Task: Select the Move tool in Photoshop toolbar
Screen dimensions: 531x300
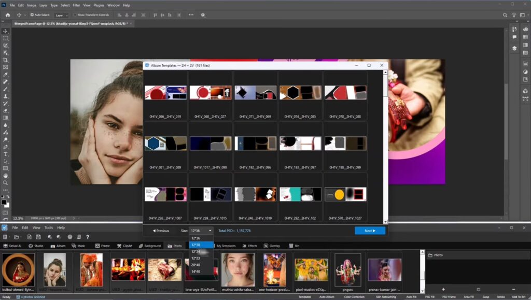Action: 5,31
